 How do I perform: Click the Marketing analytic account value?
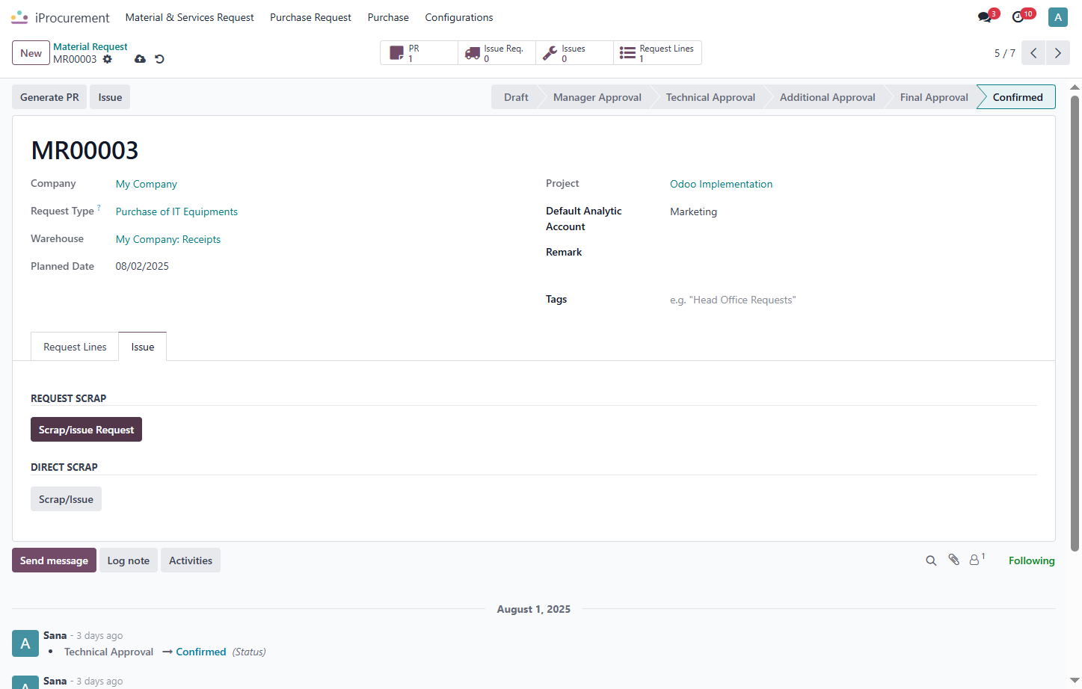click(x=693, y=211)
